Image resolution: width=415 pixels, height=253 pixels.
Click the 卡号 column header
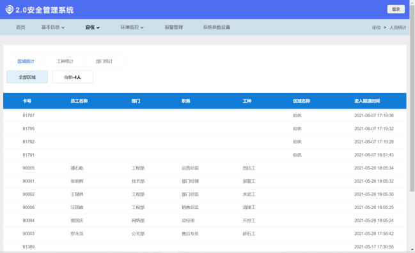pos(27,101)
